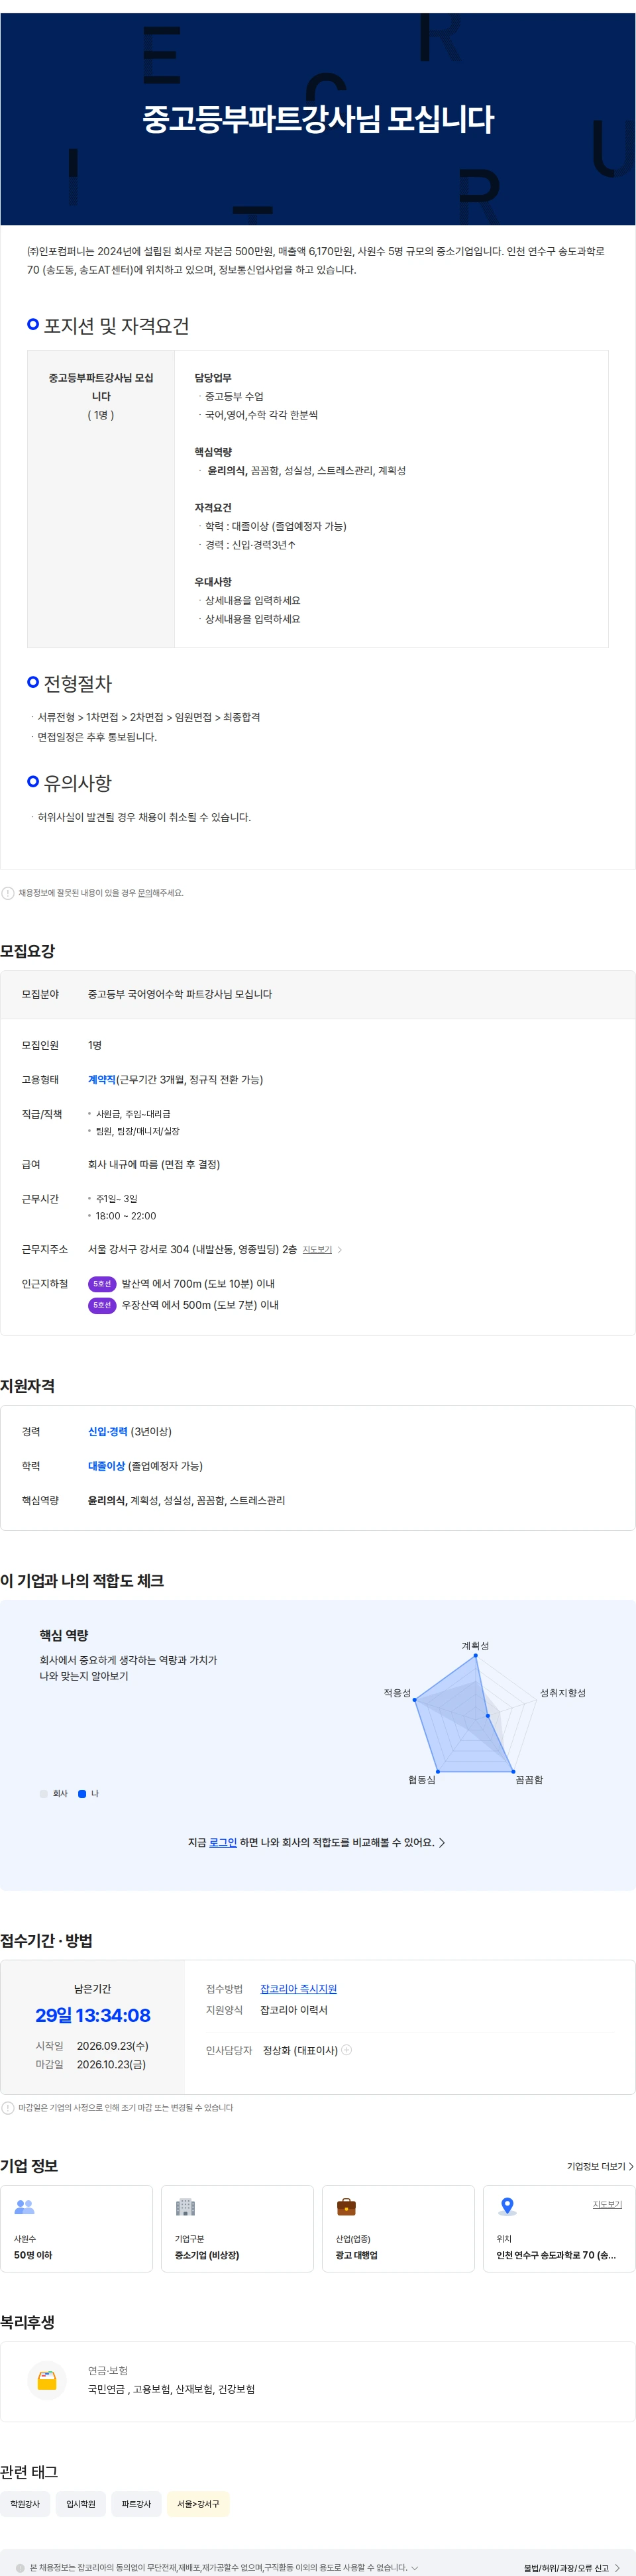Click the 5호선 badge for 발산역
The image size is (636, 2576).
102,1283
